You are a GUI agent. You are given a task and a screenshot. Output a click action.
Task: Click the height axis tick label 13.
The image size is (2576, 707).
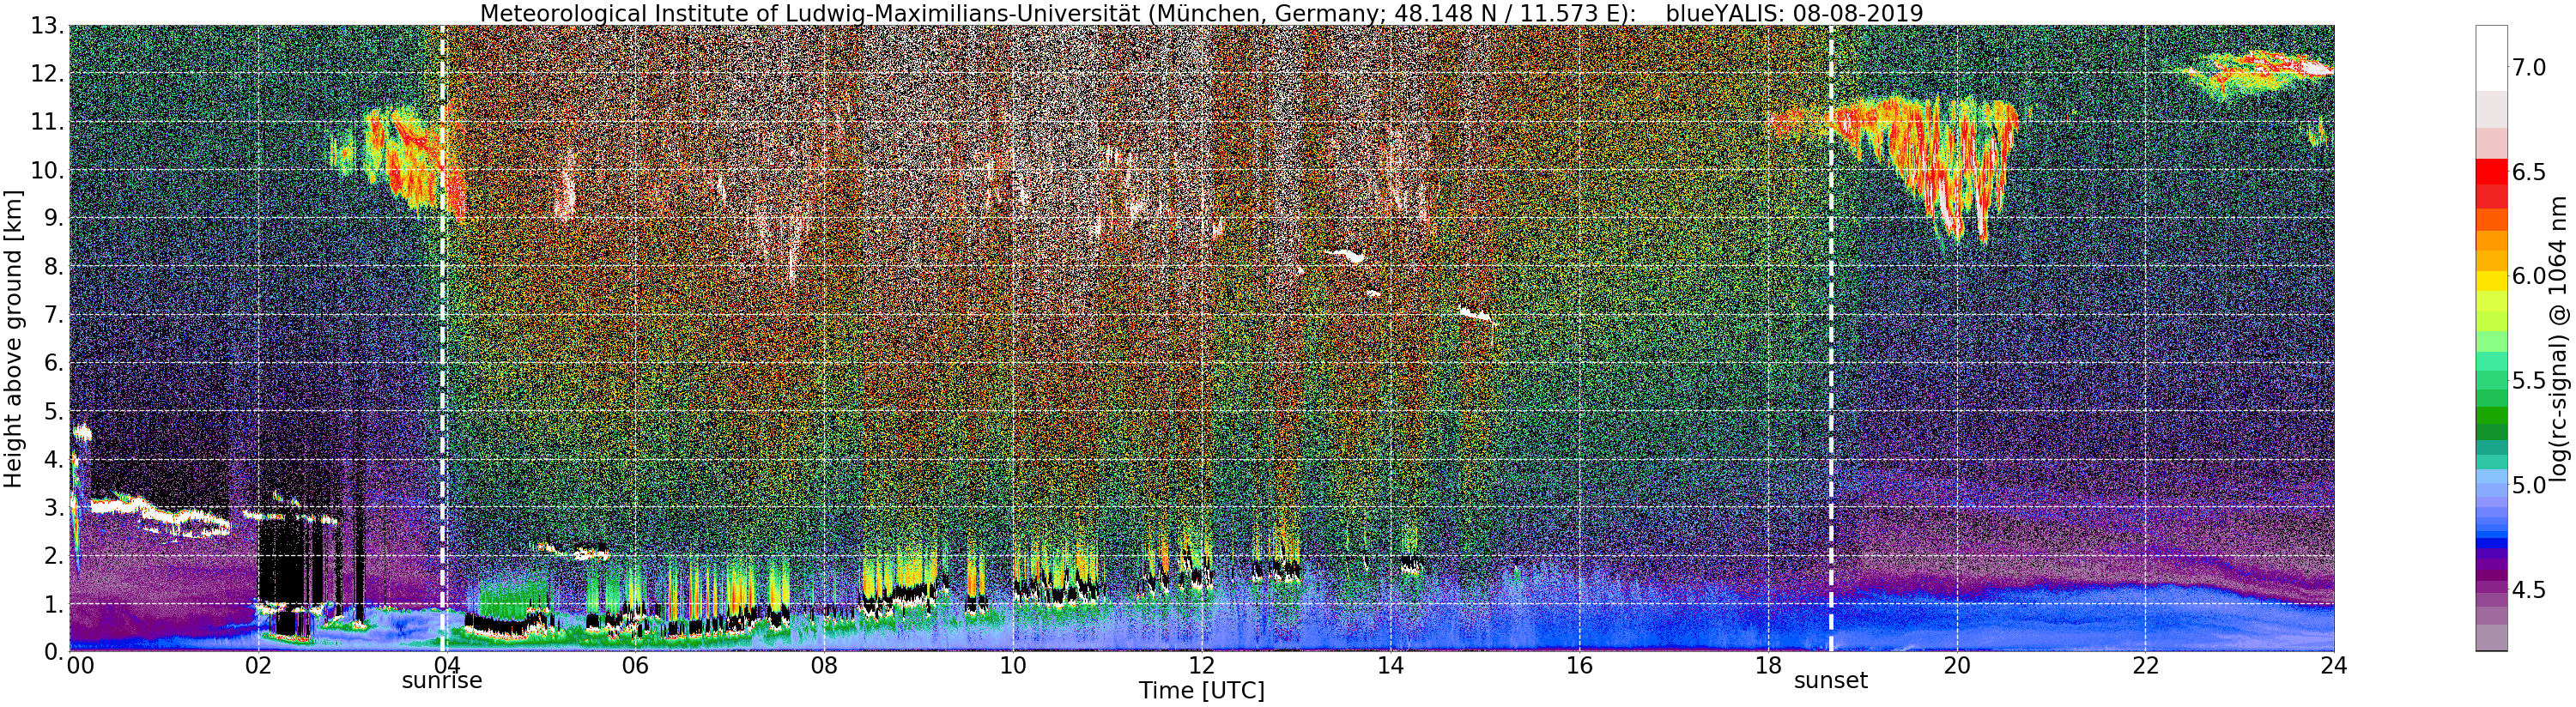click(x=46, y=26)
